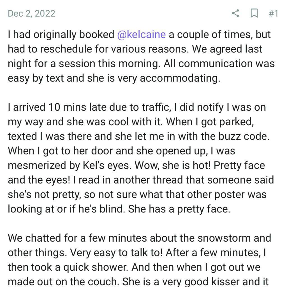The image size is (287, 287).
Task: Click the paragraph starting 'We chatted for a few'
Action: point(139,260)
